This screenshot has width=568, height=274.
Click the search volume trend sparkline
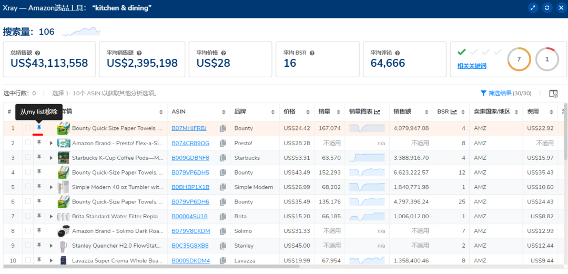coord(80,32)
